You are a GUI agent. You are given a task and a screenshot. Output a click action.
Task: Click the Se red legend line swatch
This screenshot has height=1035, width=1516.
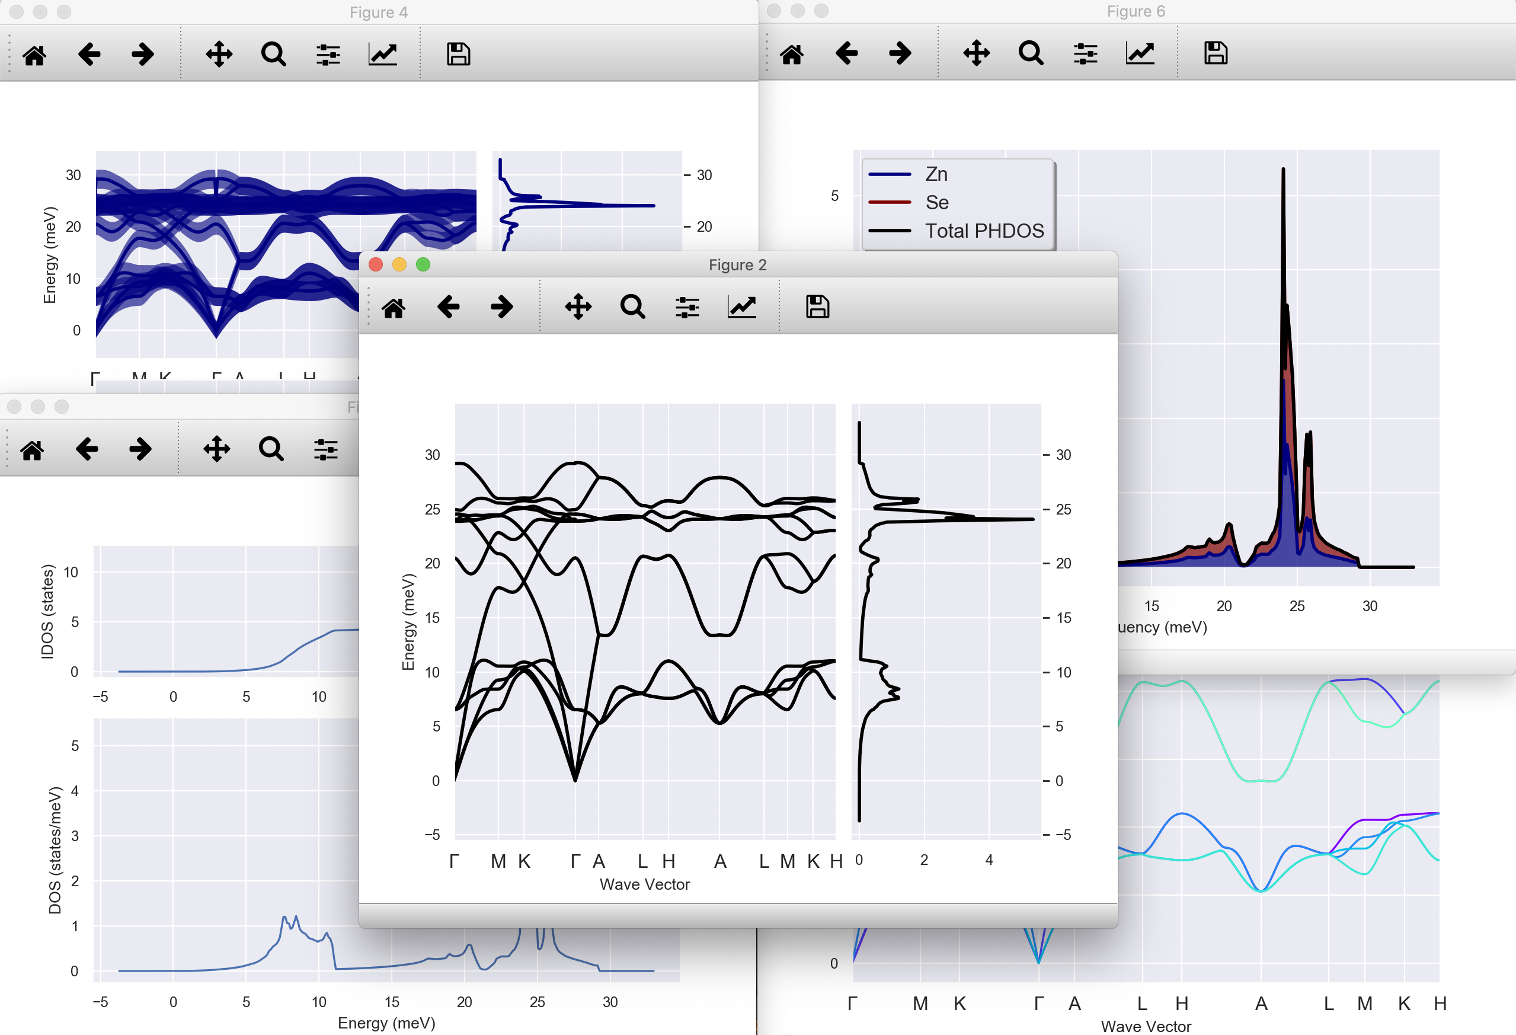(x=890, y=202)
